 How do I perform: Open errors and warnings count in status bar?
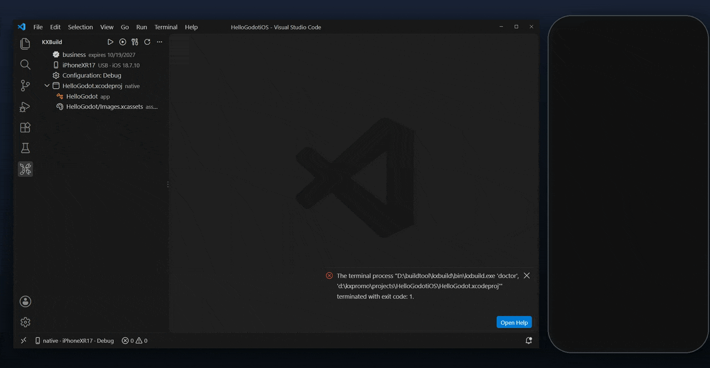[135, 341]
